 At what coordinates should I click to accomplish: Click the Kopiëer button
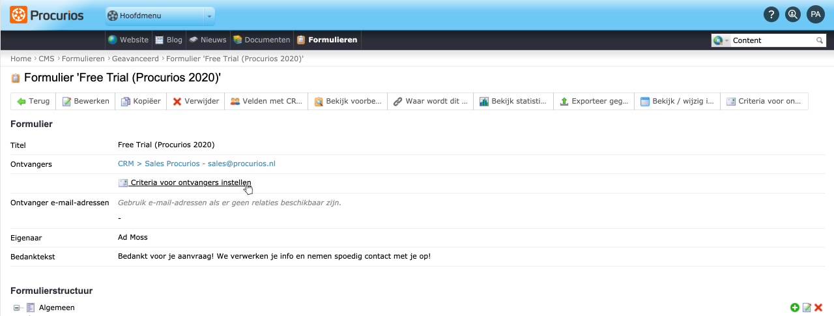coord(141,102)
